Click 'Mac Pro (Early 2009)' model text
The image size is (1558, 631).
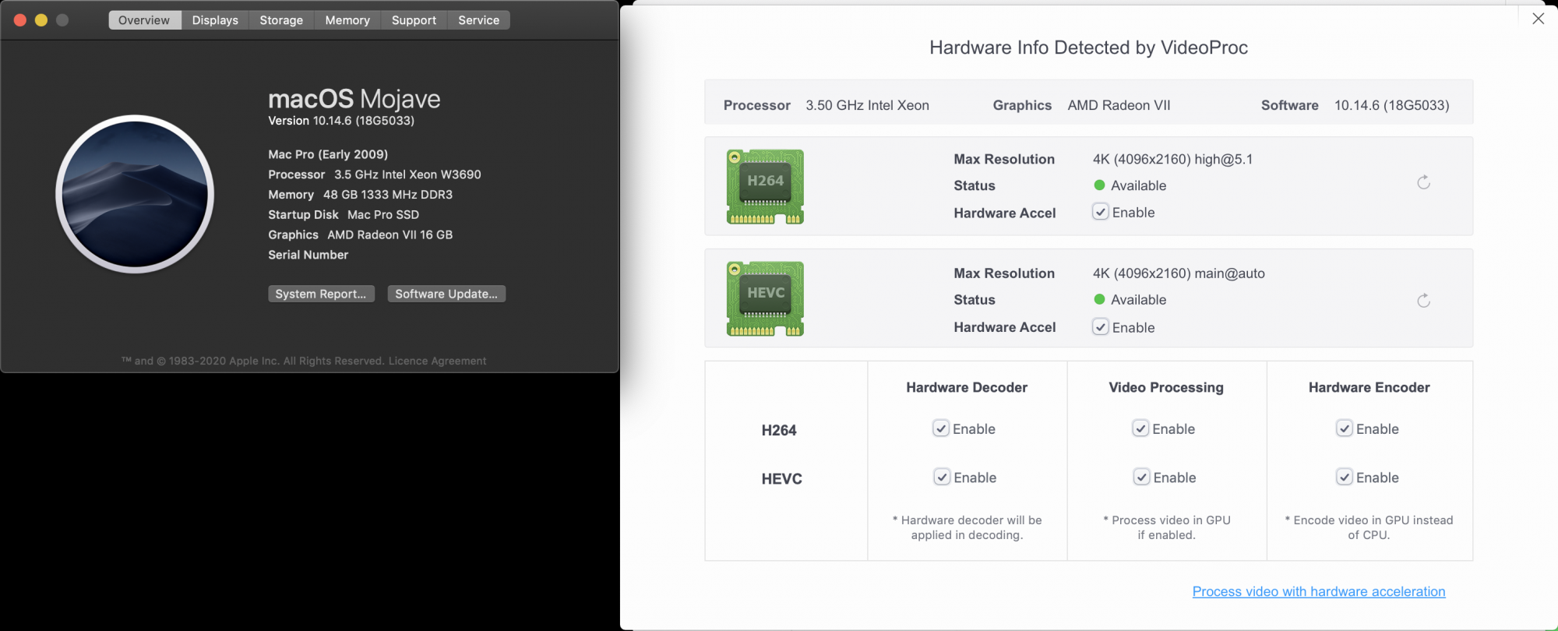point(328,154)
